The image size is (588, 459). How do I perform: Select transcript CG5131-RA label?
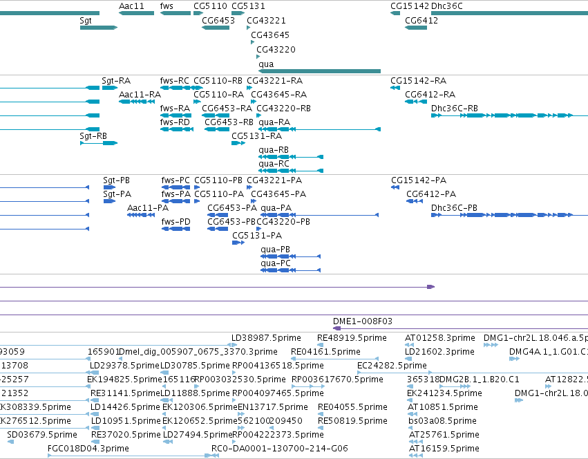coord(256,136)
